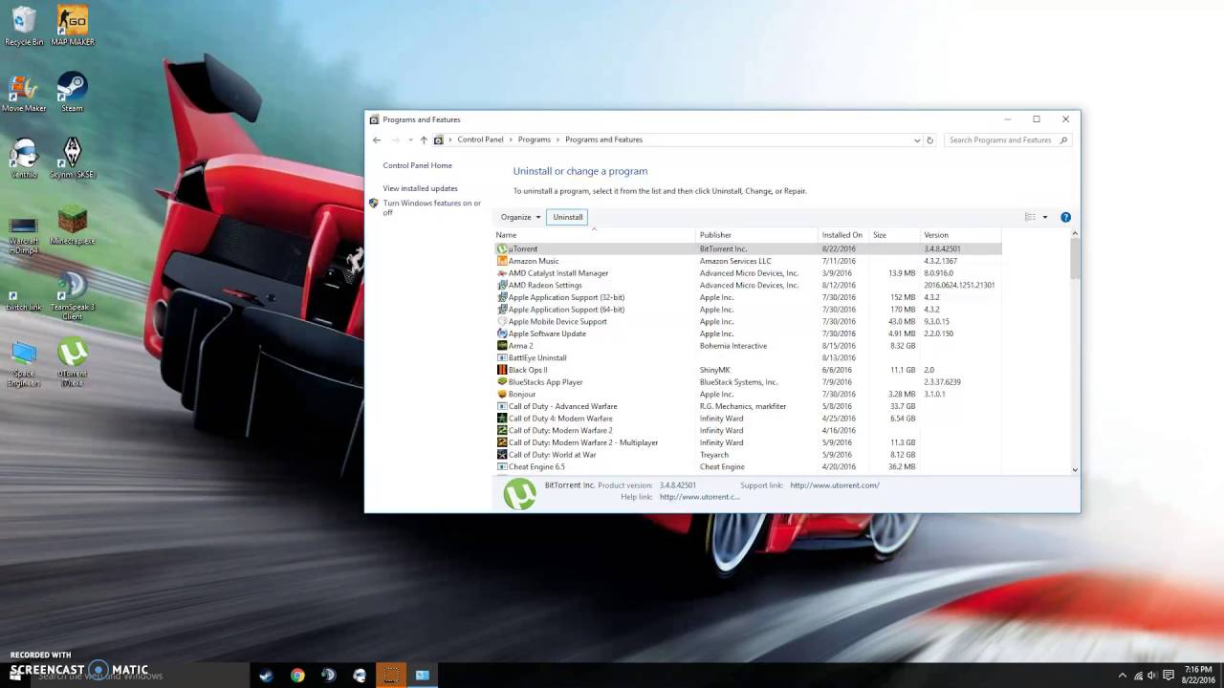Viewport: 1224px width, 688px height.
Task: Open the recent locations dropdown arrow
Action: 410,140
